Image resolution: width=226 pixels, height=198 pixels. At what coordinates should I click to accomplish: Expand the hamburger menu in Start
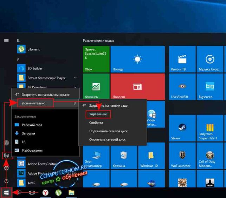(6, 41)
